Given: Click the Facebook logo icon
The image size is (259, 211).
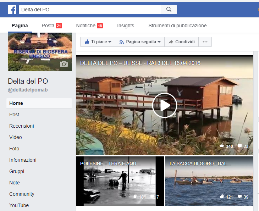Looking at the screenshot, I should 12,10.
